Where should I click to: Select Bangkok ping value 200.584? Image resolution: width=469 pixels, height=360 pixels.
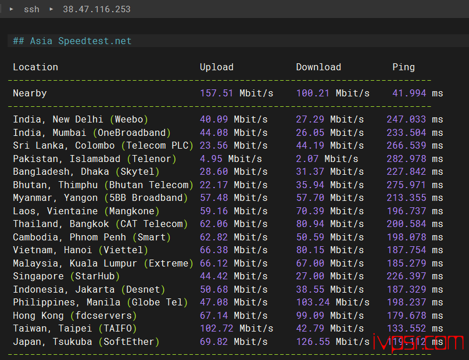pyautogui.click(x=406, y=224)
